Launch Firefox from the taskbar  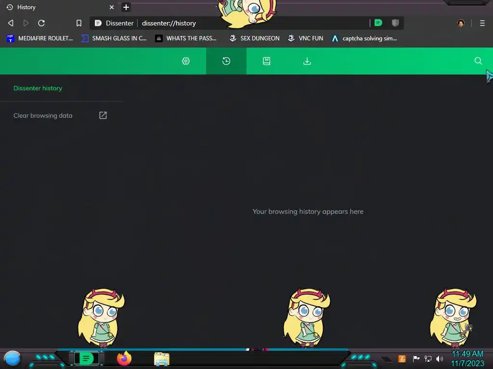124,358
